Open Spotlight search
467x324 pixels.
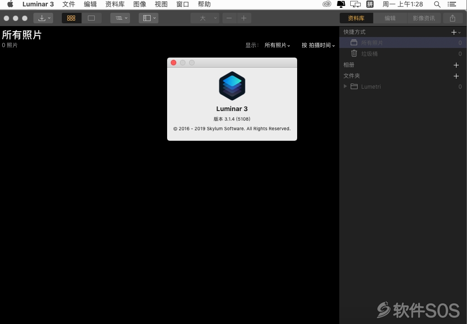coord(437,4)
